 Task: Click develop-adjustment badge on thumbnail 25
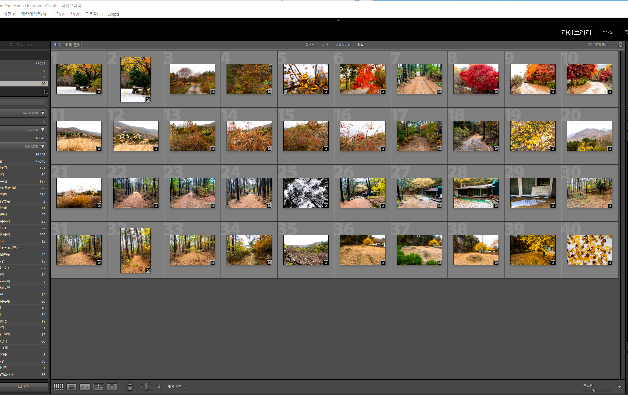[326, 206]
